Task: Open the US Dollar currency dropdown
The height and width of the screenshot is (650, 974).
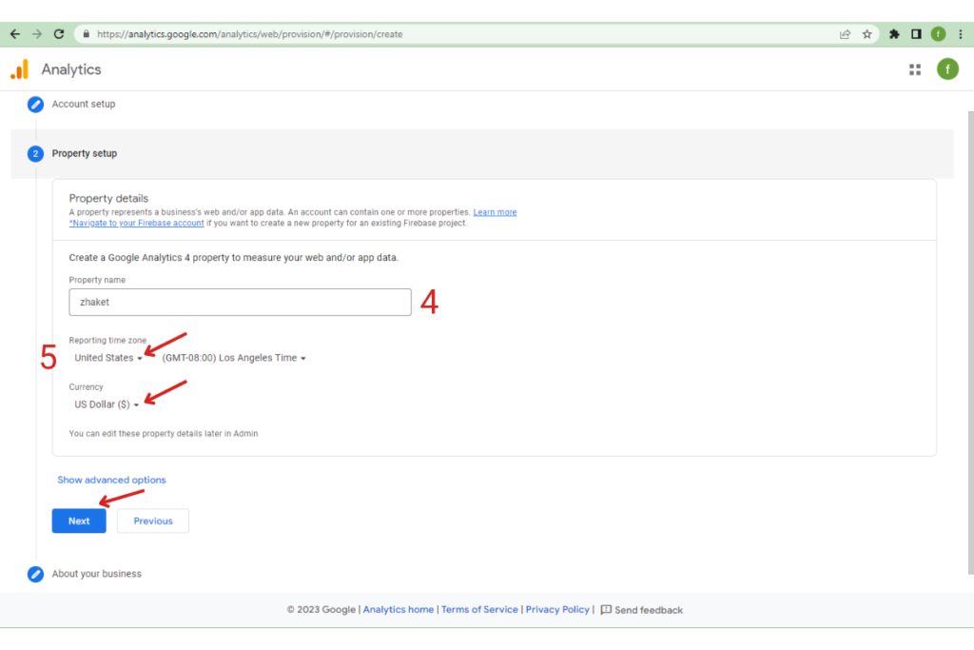Action: pos(107,404)
